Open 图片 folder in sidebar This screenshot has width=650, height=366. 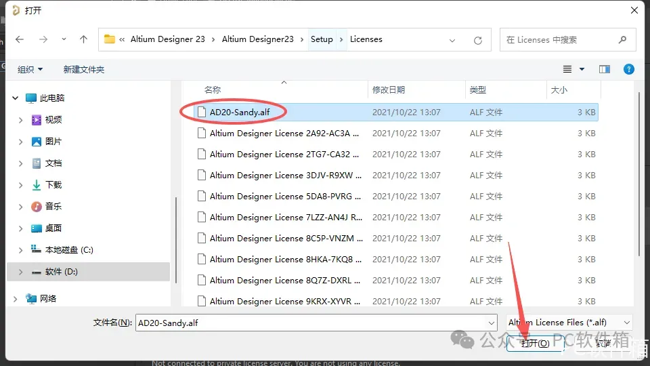coord(53,142)
